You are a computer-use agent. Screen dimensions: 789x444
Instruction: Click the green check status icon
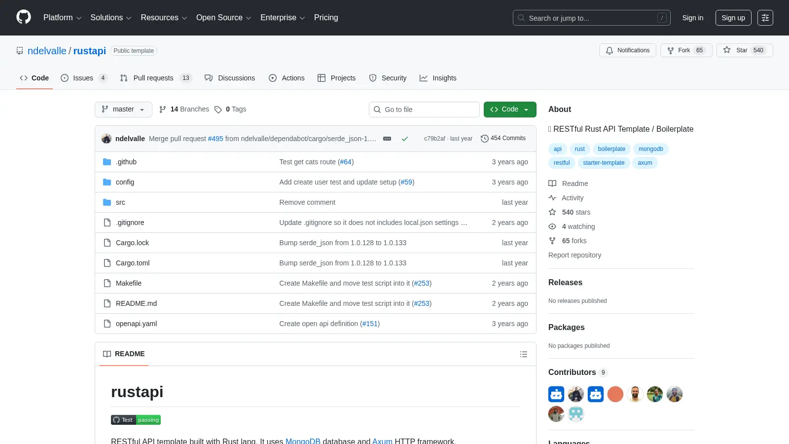[405, 139]
